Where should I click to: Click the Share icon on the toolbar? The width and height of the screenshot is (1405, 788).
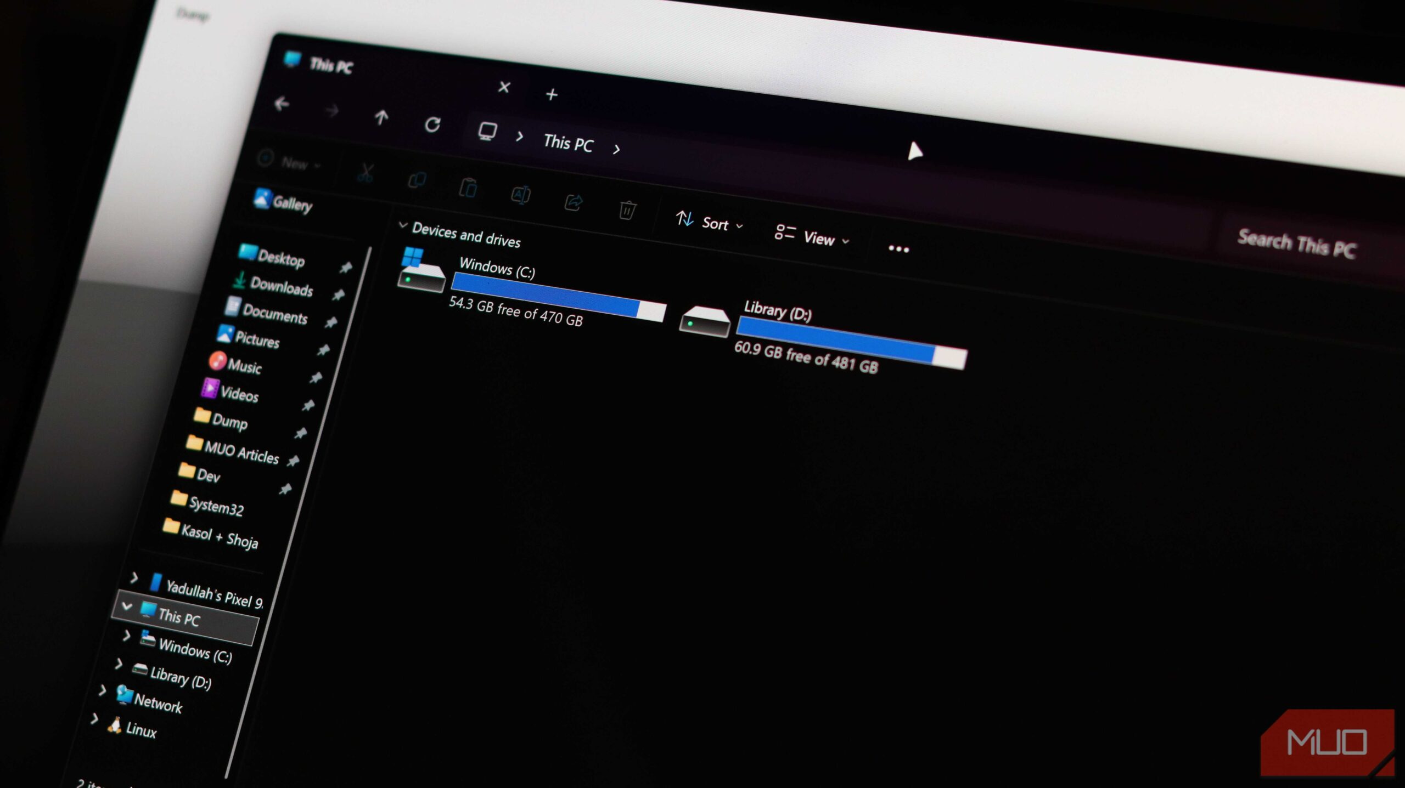(574, 203)
